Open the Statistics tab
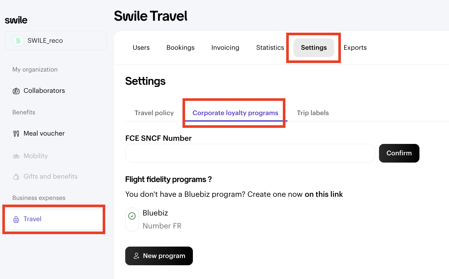 pyautogui.click(x=270, y=48)
